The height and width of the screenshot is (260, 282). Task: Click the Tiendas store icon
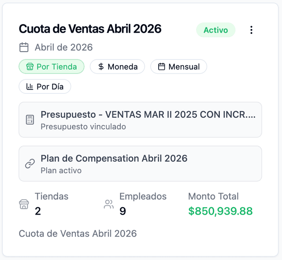[24, 204]
